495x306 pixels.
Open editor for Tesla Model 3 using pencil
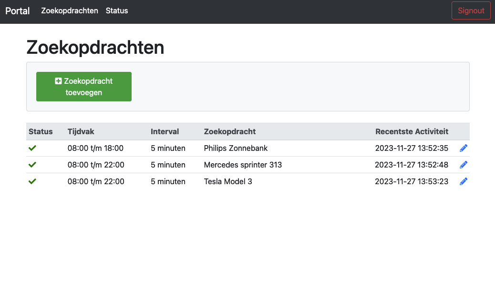464,181
